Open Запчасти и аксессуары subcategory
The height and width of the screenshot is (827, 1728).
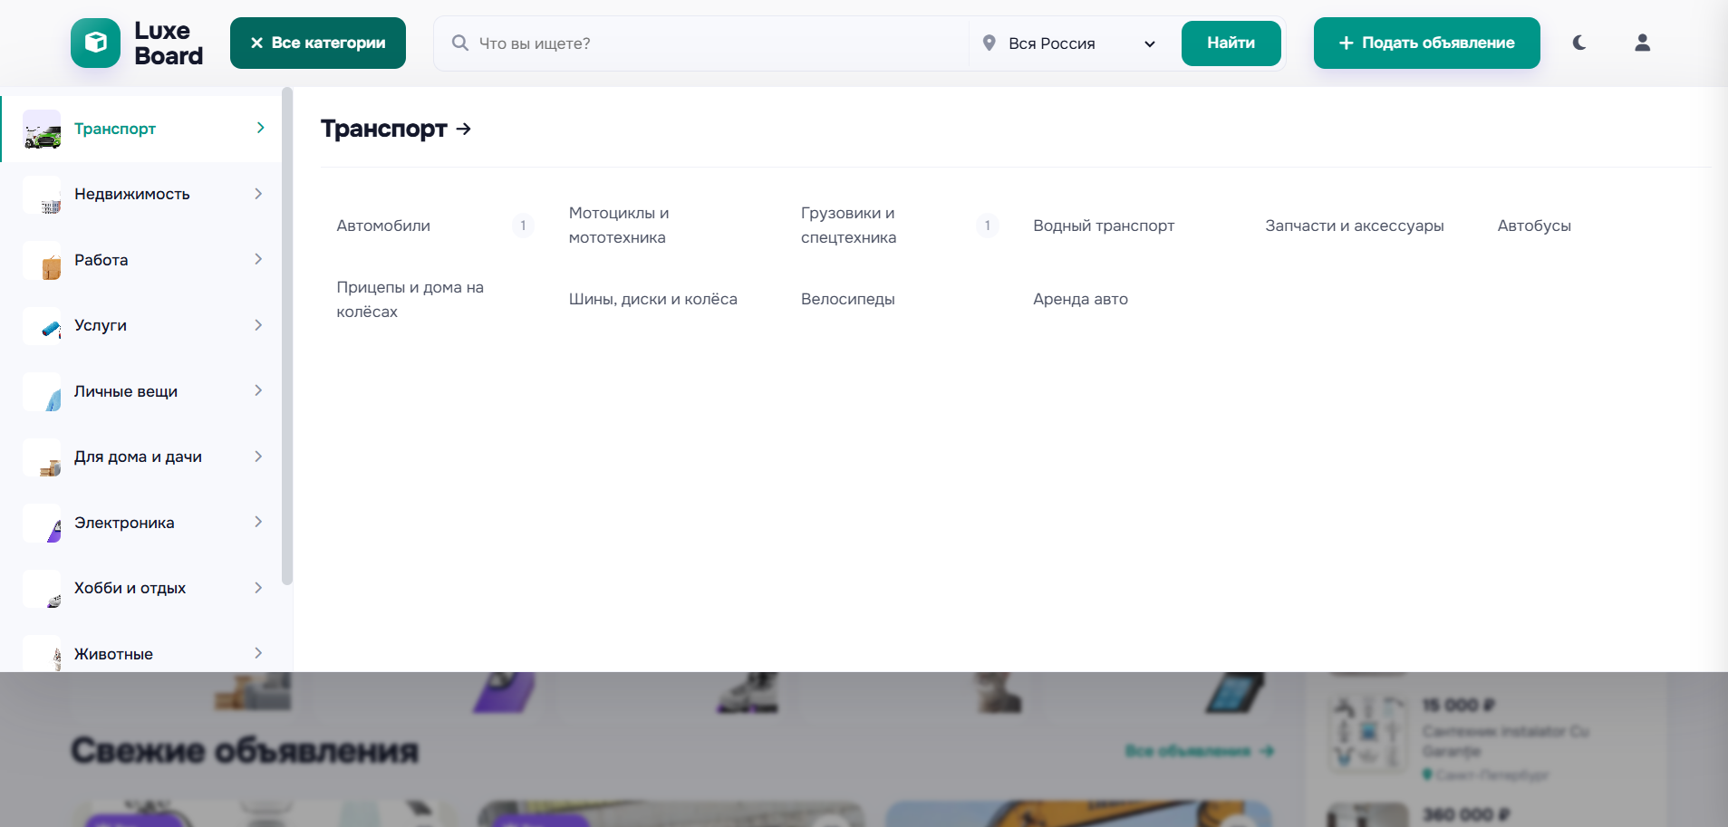pos(1355,226)
